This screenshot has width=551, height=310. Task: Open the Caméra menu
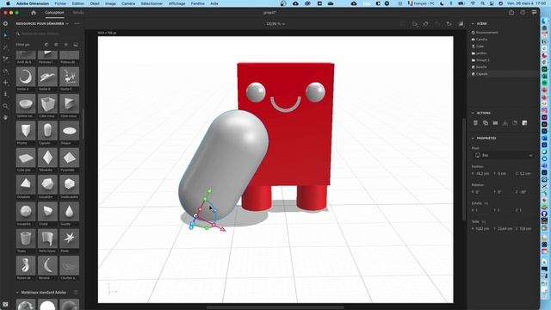point(128,3)
